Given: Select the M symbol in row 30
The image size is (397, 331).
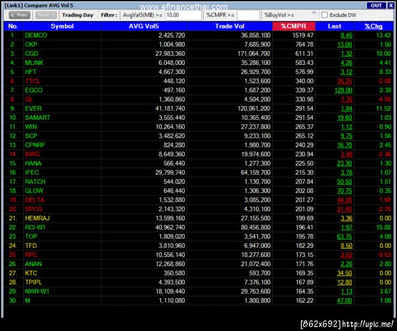Looking at the screenshot, I should point(27,301).
